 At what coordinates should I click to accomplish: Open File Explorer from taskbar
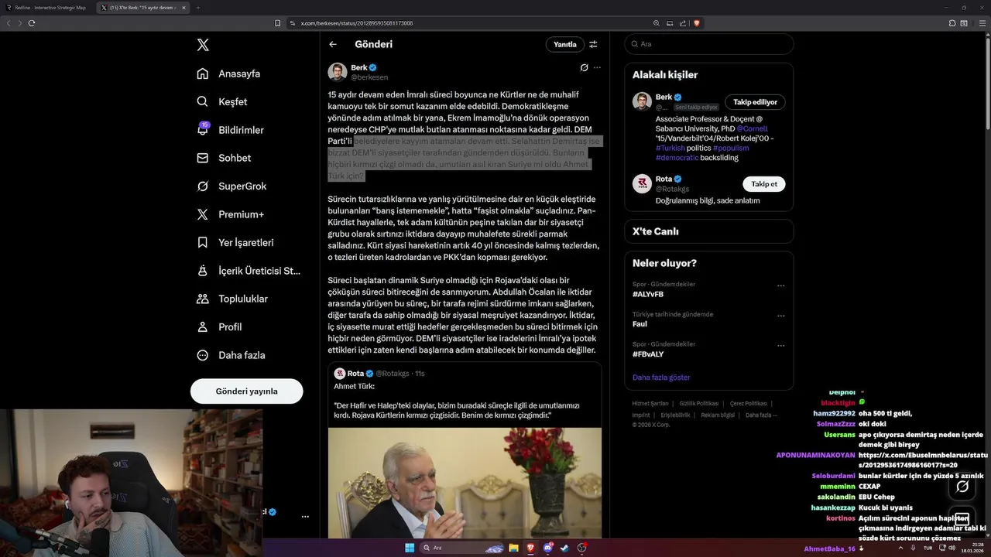(x=513, y=548)
